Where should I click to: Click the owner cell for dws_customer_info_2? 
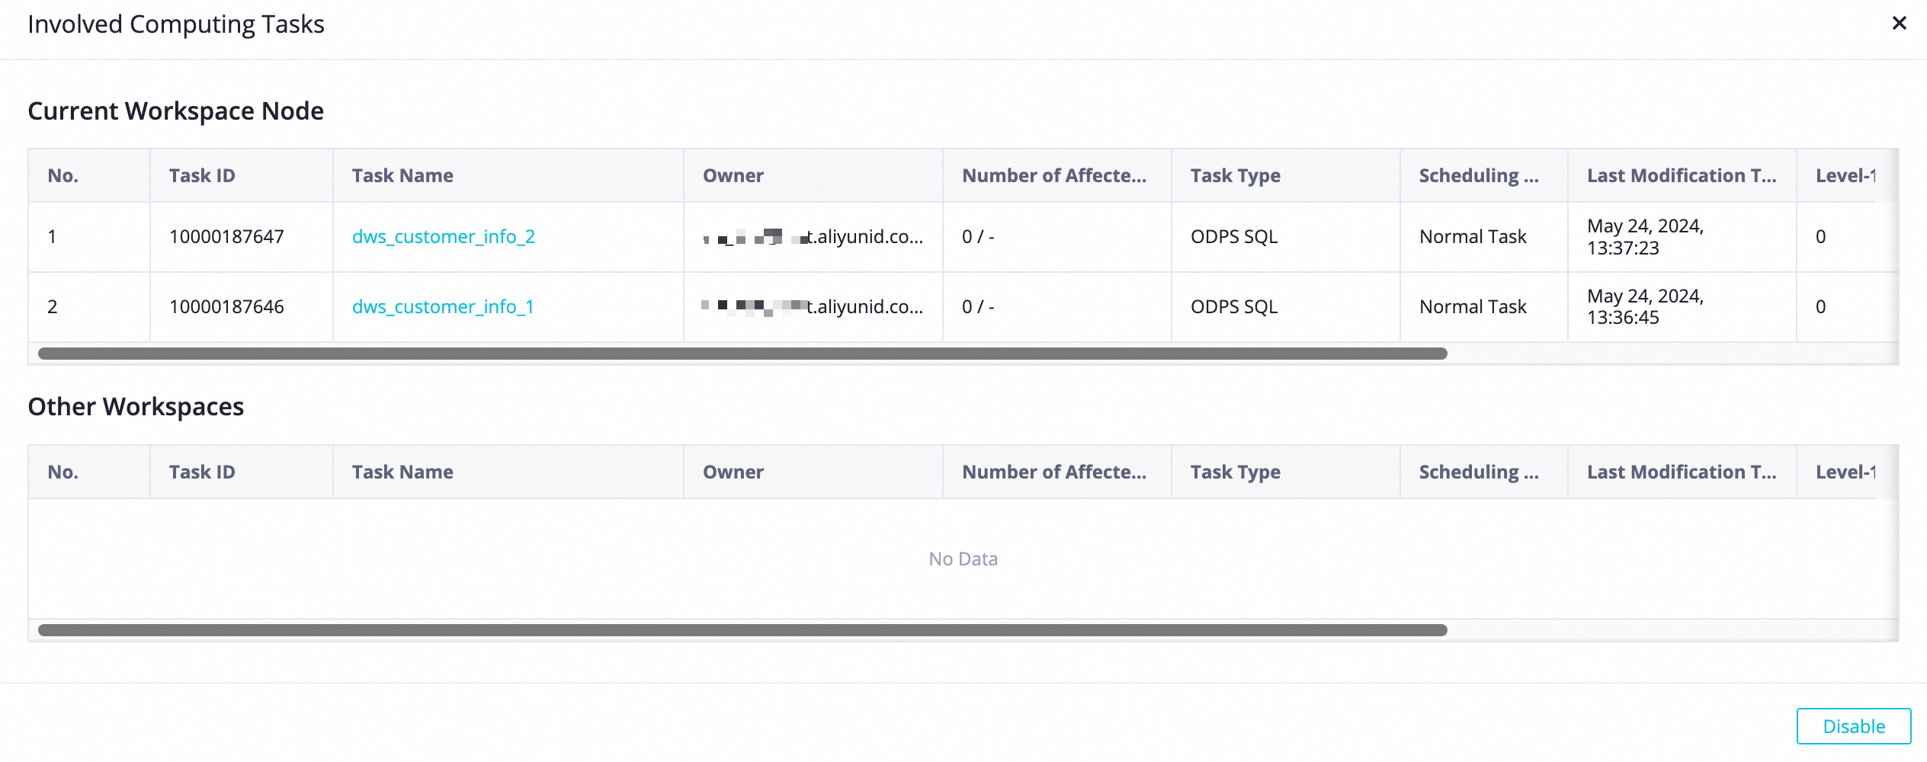pyautogui.click(x=813, y=237)
